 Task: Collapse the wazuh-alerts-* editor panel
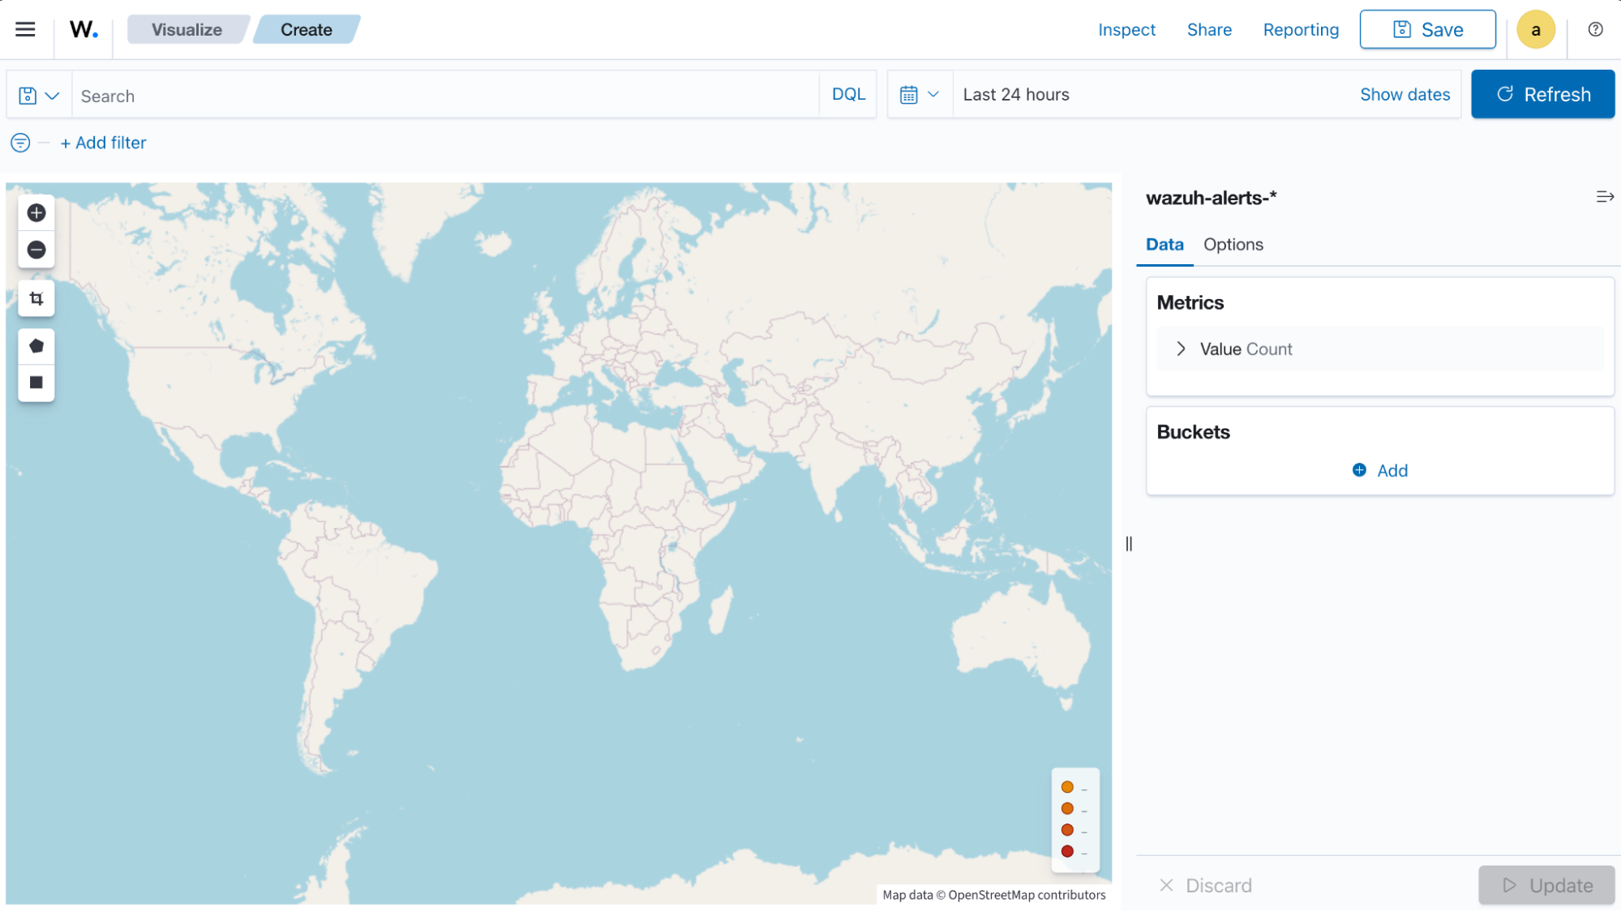pyautogui.click(x=1604, y=196)
